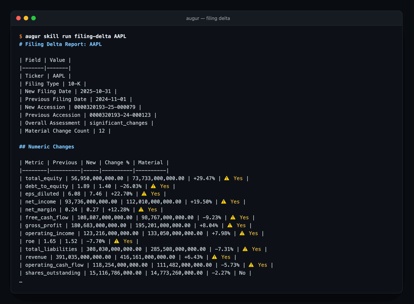The height and width of the screenshot is (304, 414).
Task: Click the warning icon on debt_to_equity row
Action: tap(153, 186)
